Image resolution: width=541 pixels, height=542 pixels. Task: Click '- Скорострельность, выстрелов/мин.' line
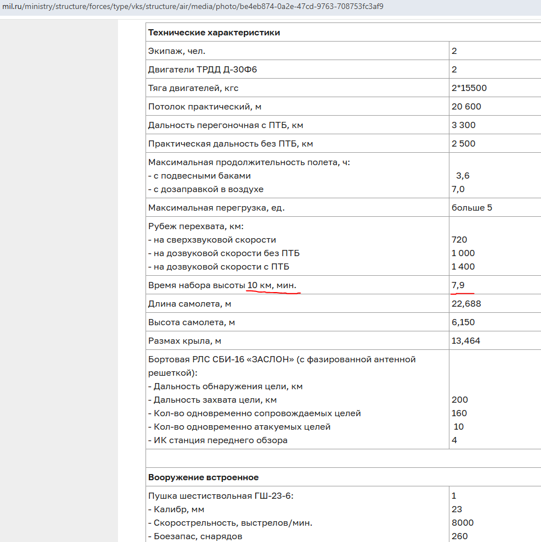pos(230,523)
